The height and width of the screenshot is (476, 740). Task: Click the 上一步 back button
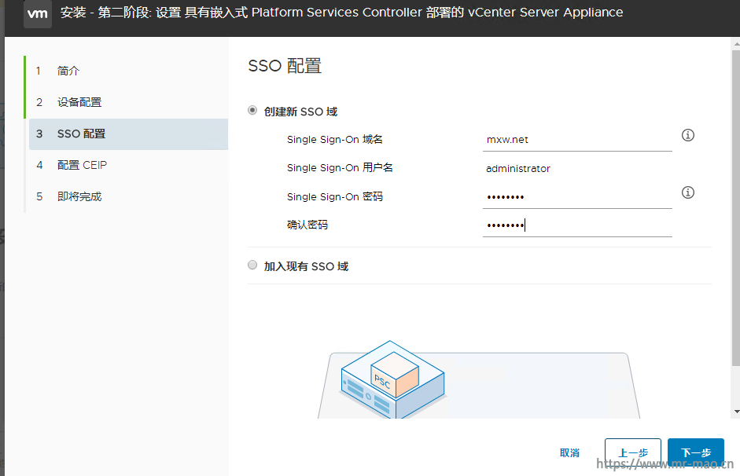(633, 453)
